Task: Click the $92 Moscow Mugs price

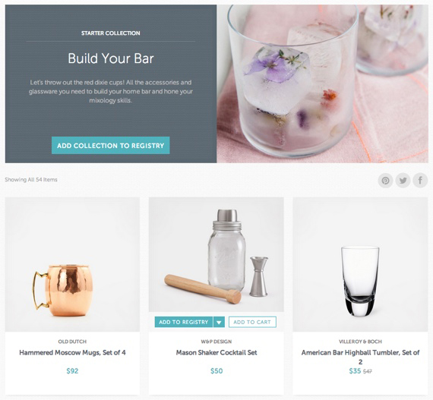Action: [x=72, y=371]
